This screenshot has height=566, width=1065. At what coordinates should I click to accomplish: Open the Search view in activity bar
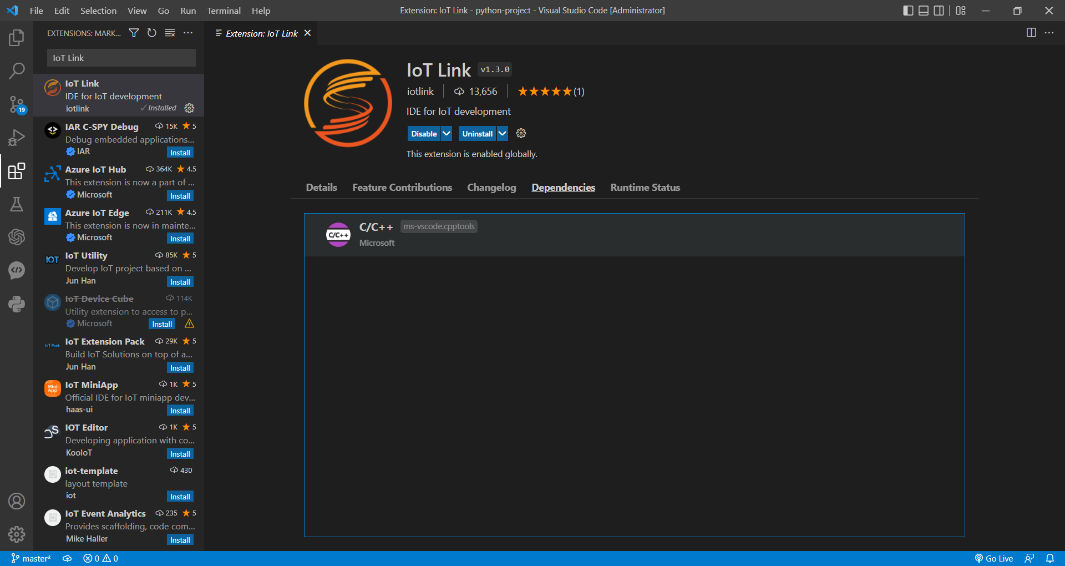(x=17, y=70)
